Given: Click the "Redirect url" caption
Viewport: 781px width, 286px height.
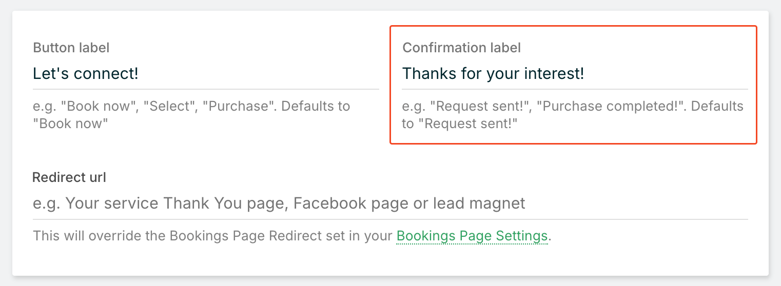Looking at the screenshot, I should point(69,177).
